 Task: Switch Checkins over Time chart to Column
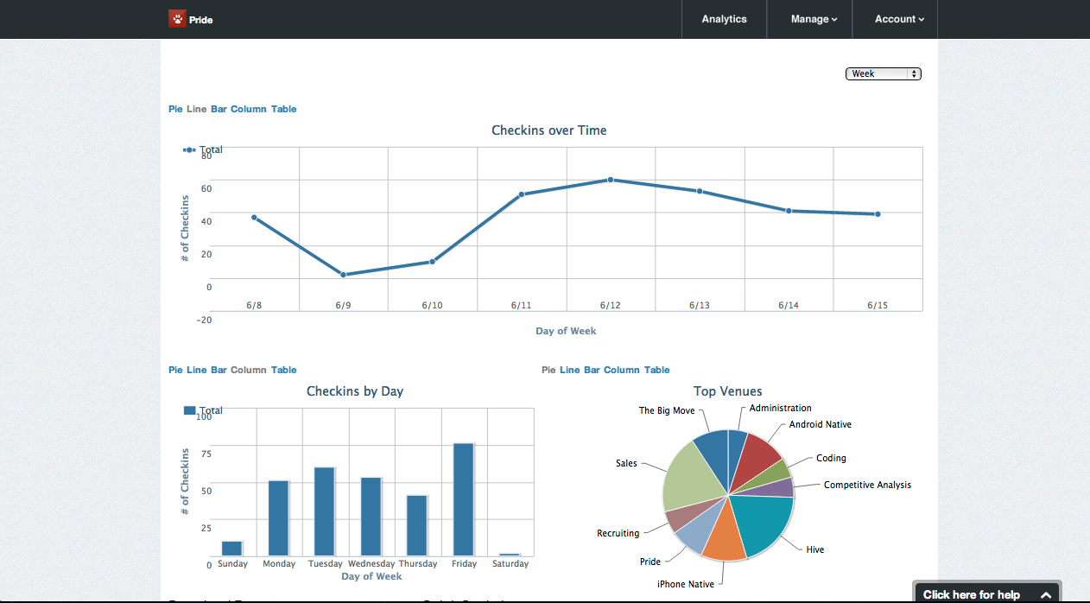pyautogui.click(x=249, y=110)
